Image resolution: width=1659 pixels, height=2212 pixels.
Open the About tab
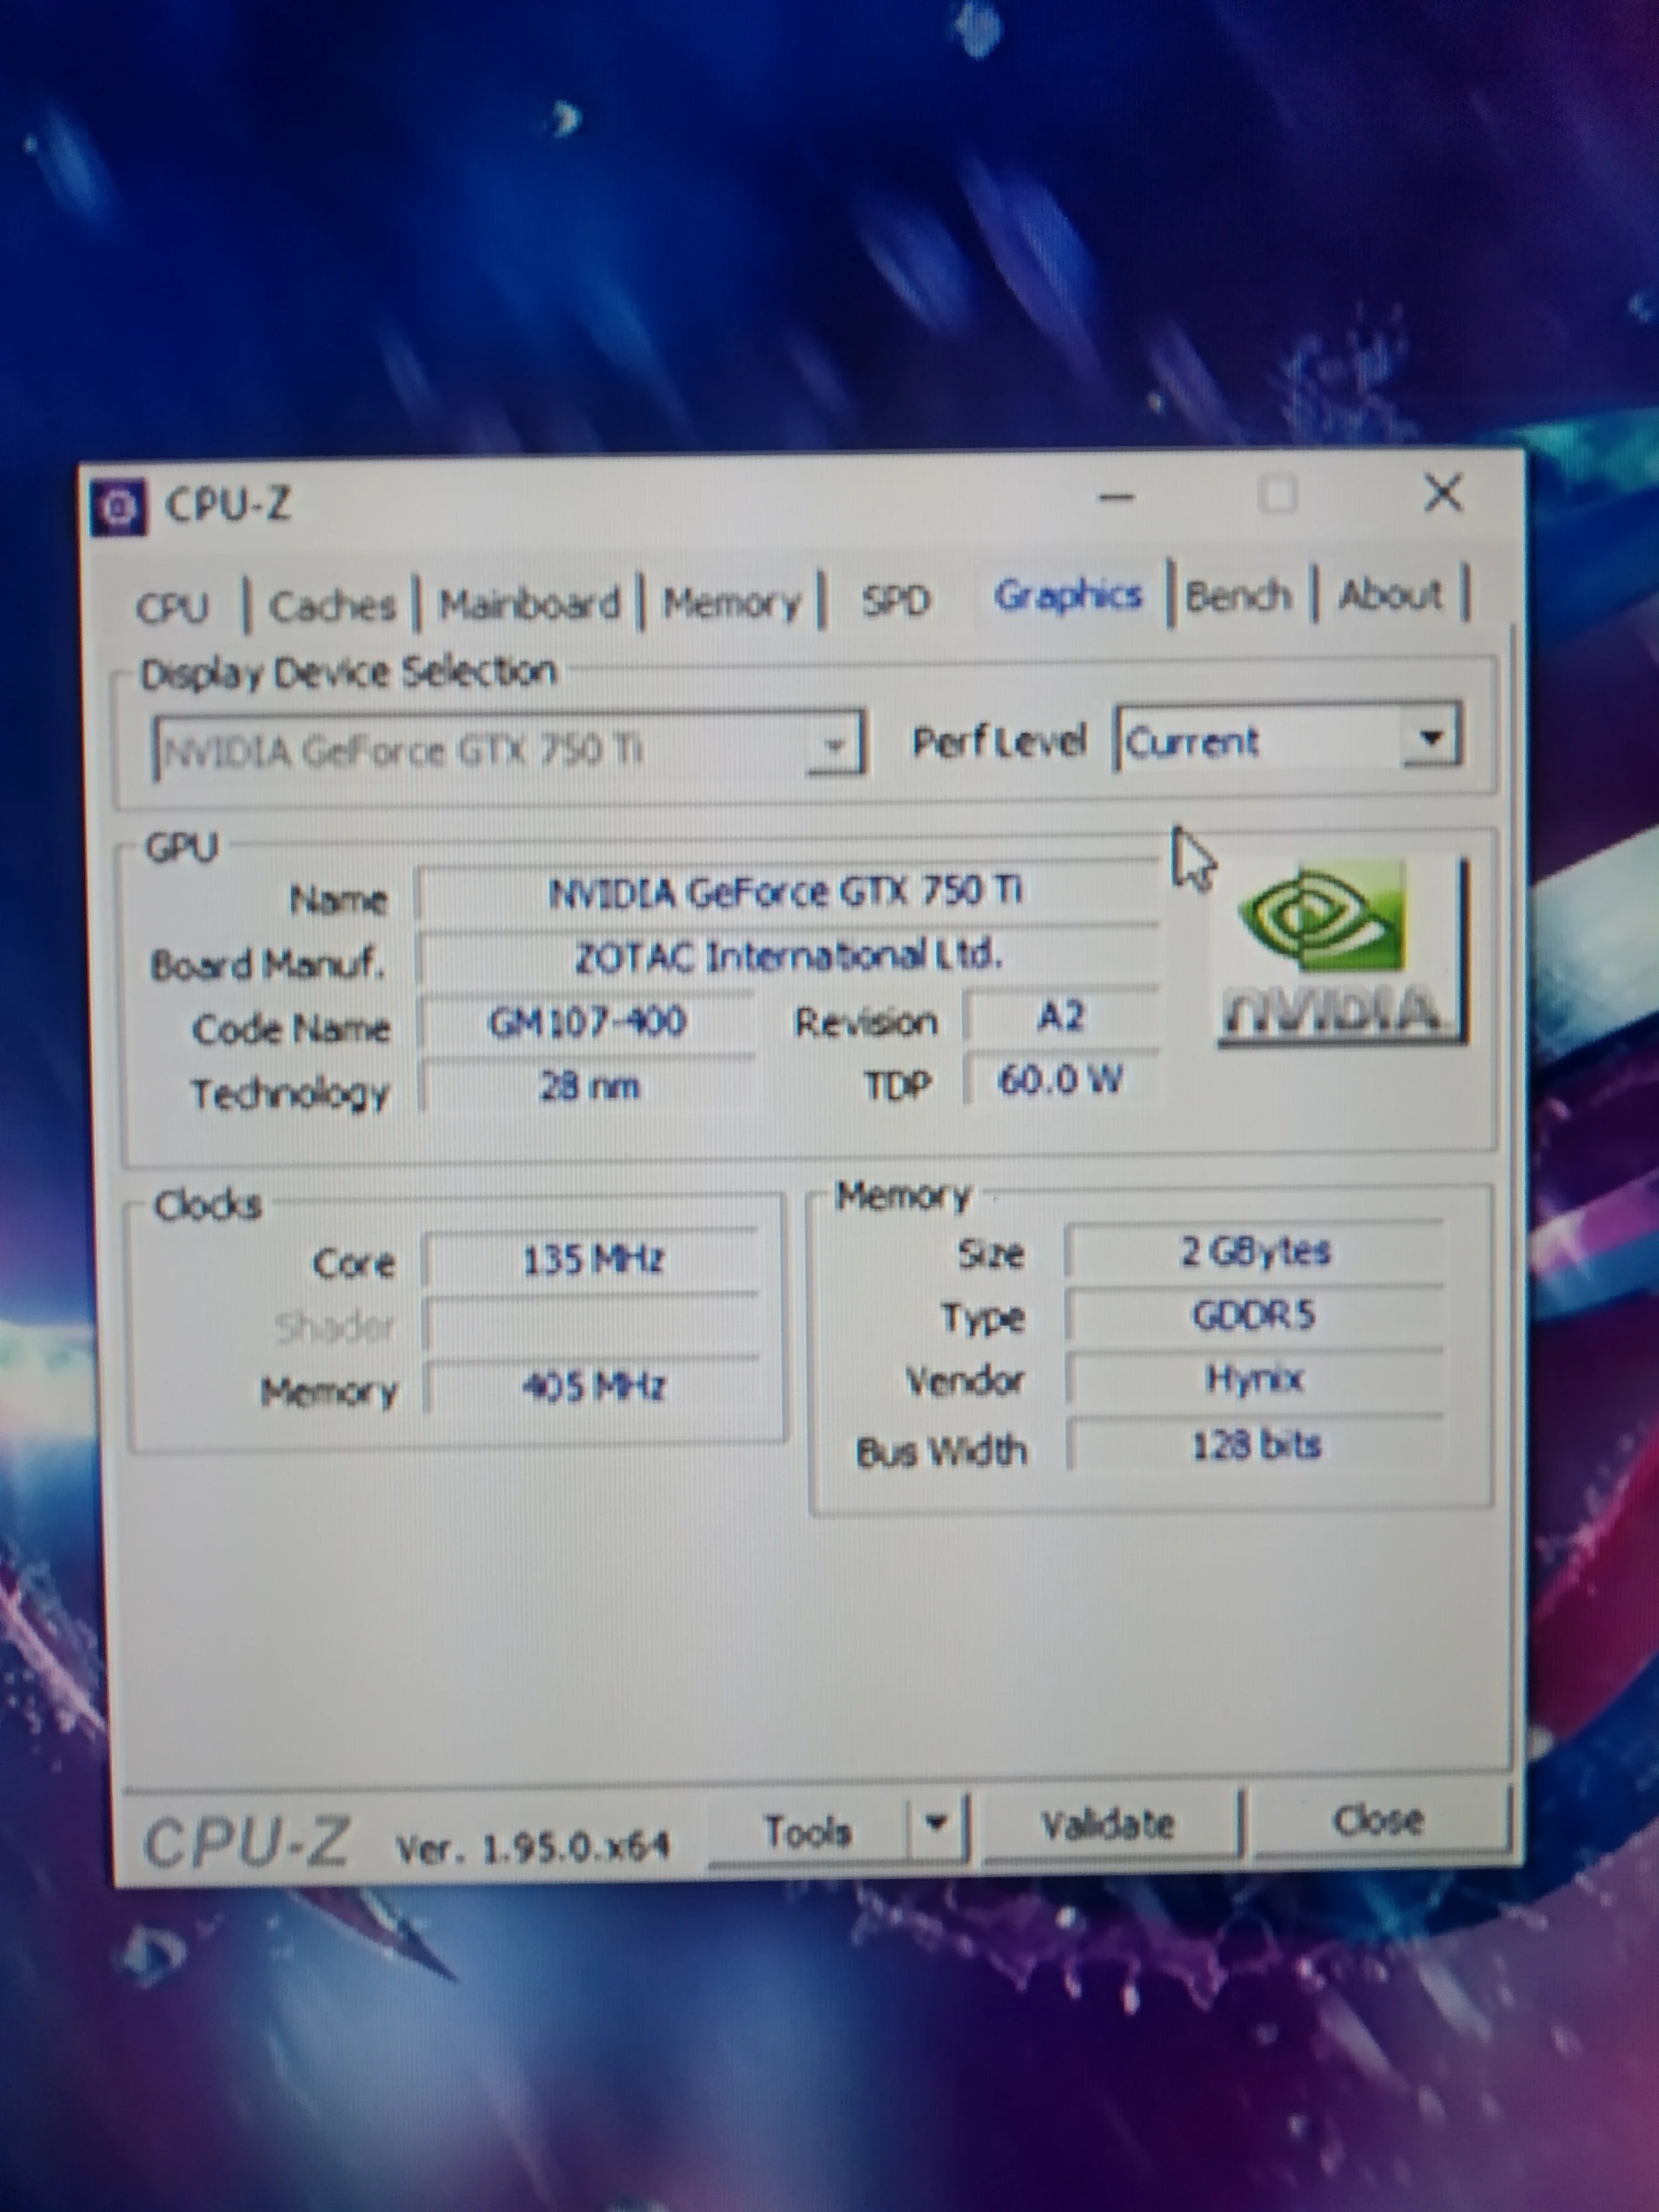click(x=1390, y=595)
